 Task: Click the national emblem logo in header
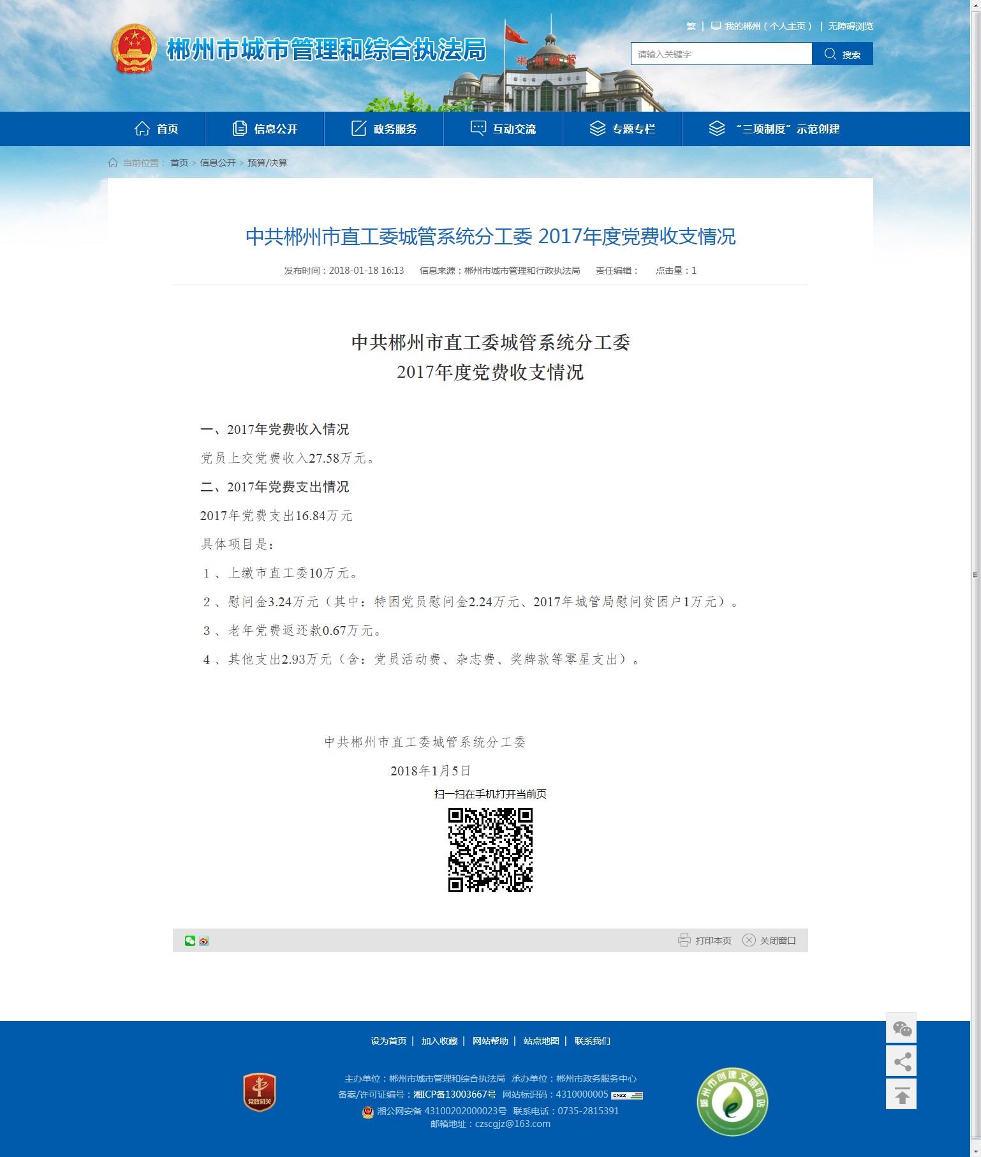pos(134,49)
